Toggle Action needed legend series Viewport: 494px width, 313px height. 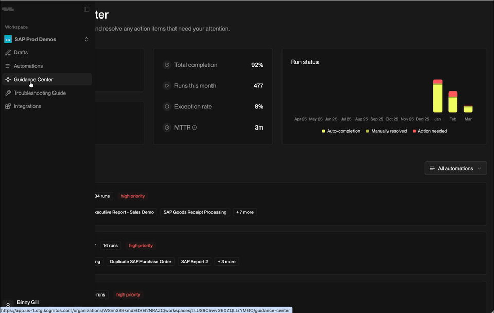coord(429,131)
